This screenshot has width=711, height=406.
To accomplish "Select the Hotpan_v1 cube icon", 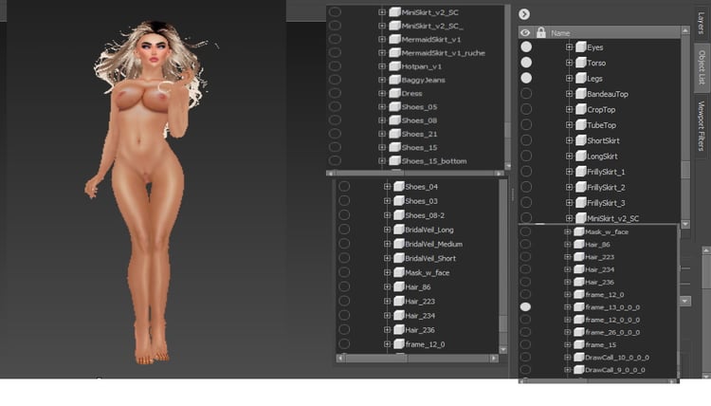I will click(394, 65).
